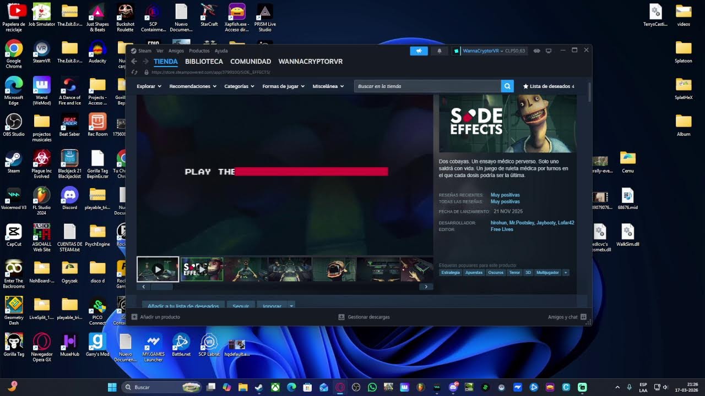Open Battle.net desktop shortcut
The width and height of the screenshot is (705, 396).
point(181,345)
